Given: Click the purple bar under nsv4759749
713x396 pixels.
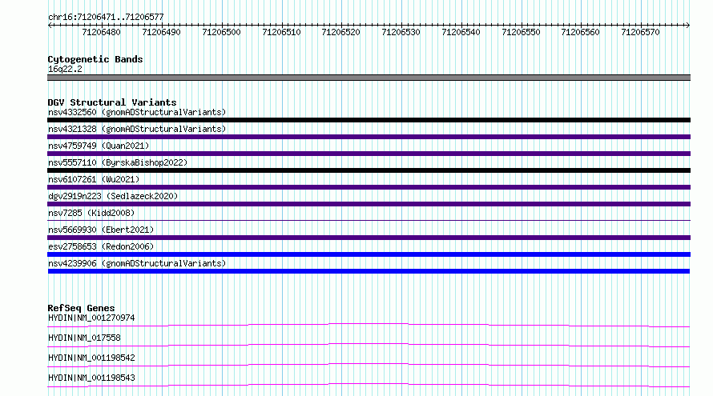Looking at the screenshot, I should tap(369, 154).
